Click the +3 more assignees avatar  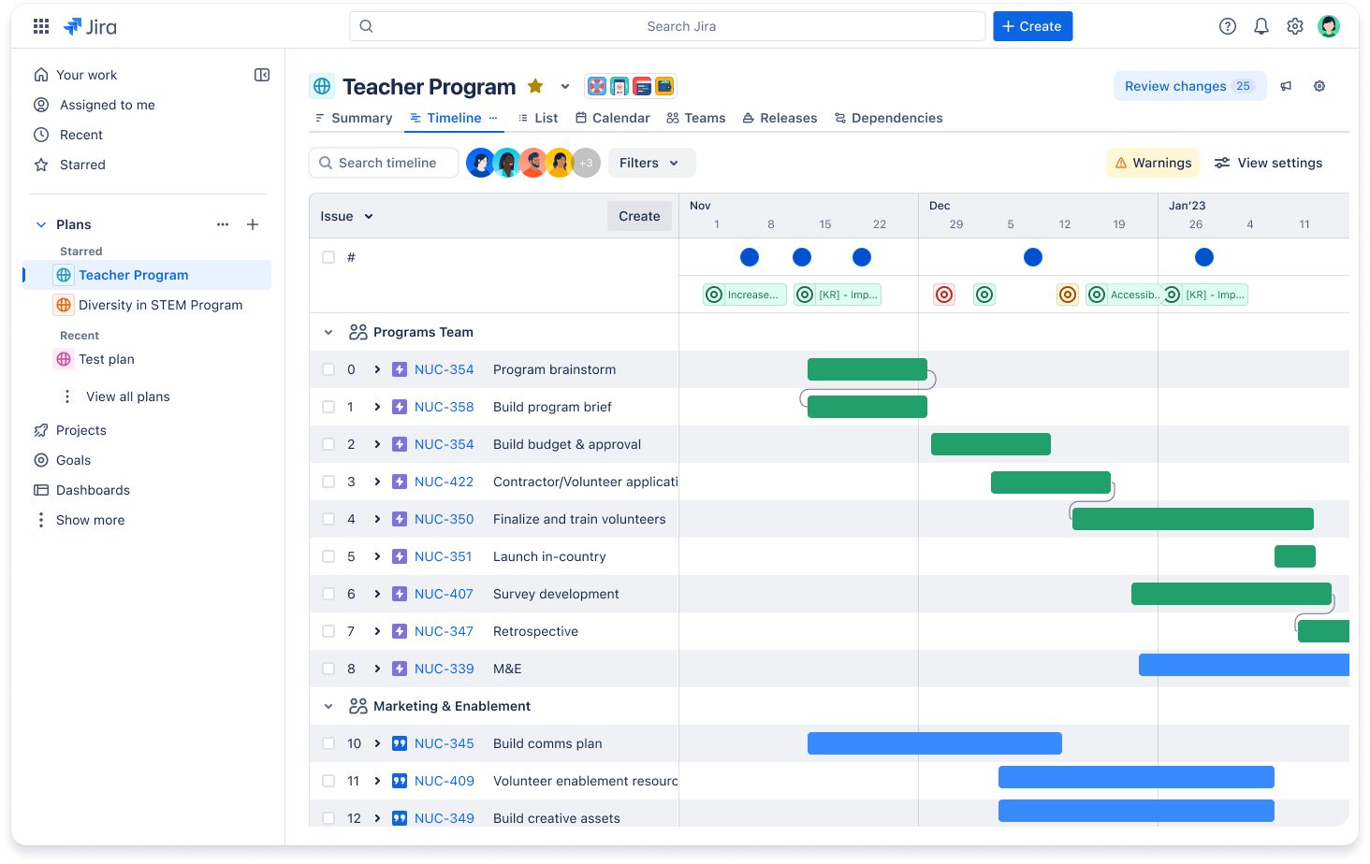(x=586, y=163)
